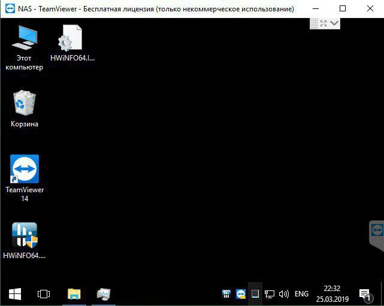Select the TeamViewer 14 shortcut icon
The height and width of the screenshot is (306, 384).
pyautogui.click(x=25, y=178)
